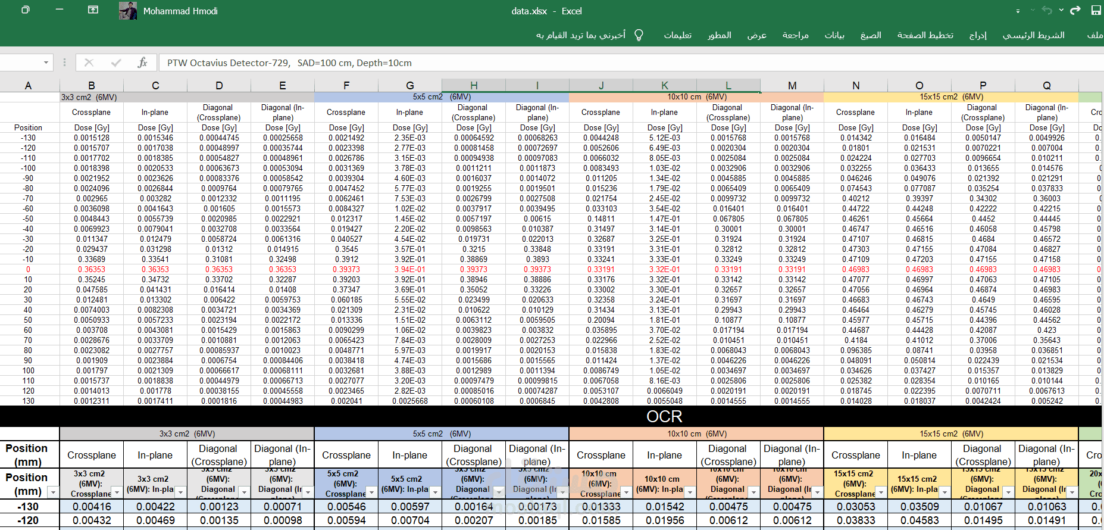Click the formula bar text field
The height and width of the screenshot is (530, 1104).
[536, 63]
